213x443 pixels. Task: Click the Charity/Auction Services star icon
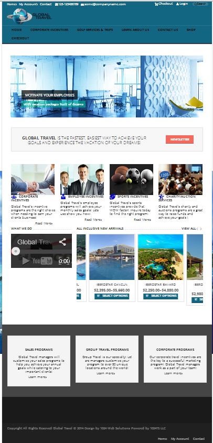pos(161,197)
